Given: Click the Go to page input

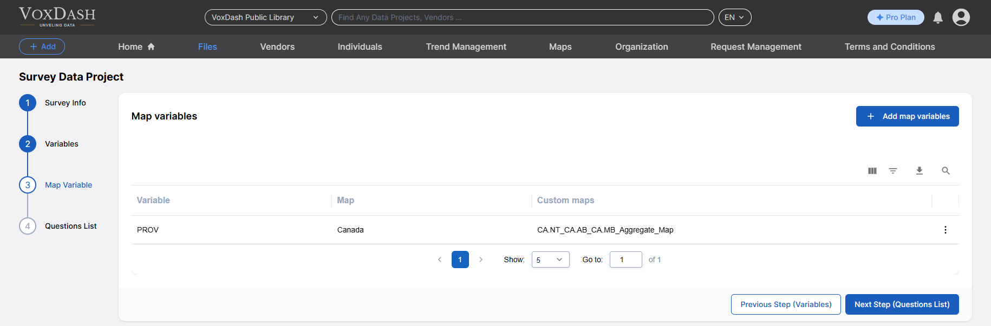Looking at the screenshot, I should [625, 260].
